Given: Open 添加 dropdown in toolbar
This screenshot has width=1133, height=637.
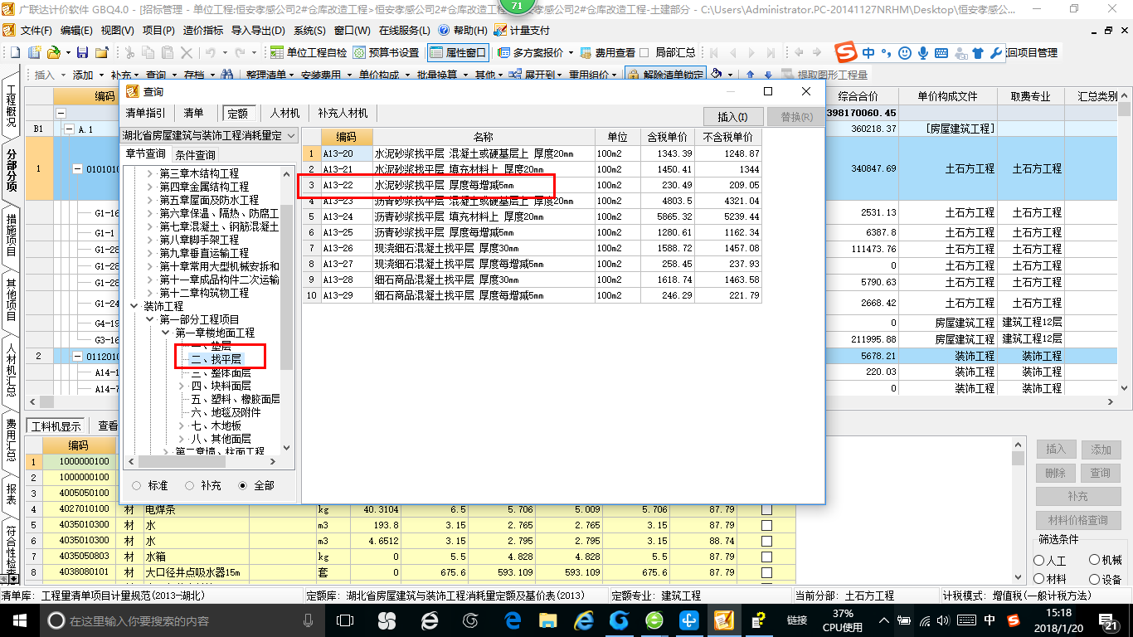Looking at the screenshot, I should point(87,75).
